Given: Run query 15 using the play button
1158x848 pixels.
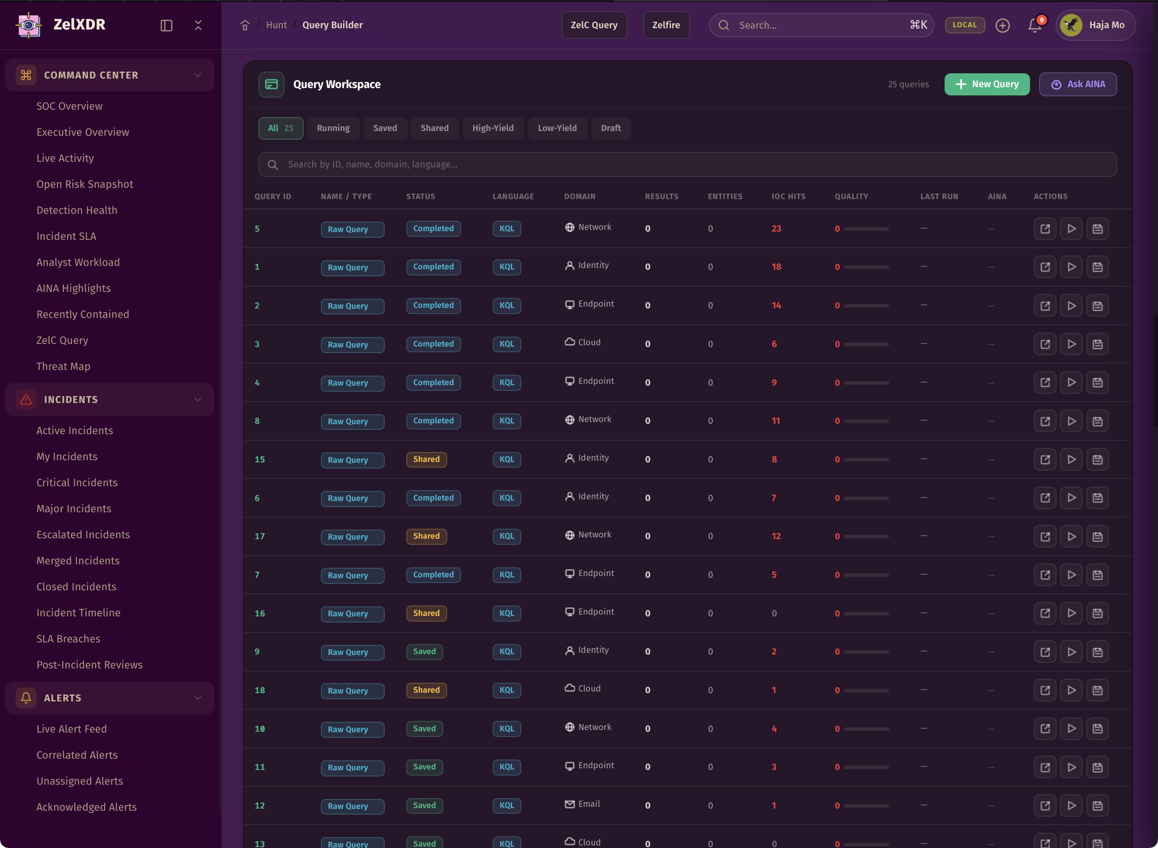Looking at the screenshot, I should tap(1071, 459).
